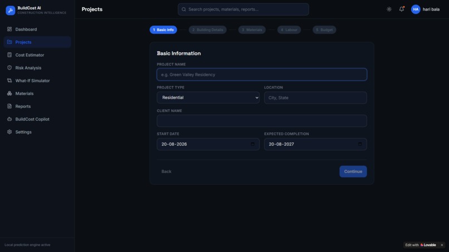449x252 pixels.
Task: Focus the top search projects box
Action: tap(243, 9)
